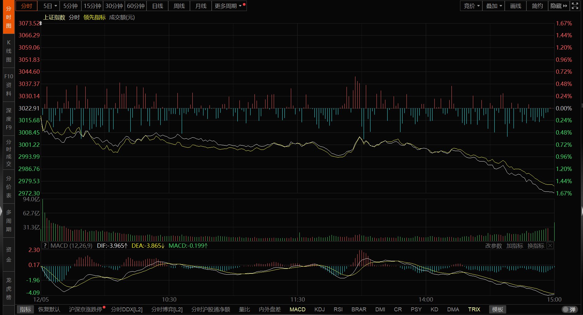583x315 pixels.
Task: Click the MACD:-0.199 value
Action: click(x=188, y=246)
